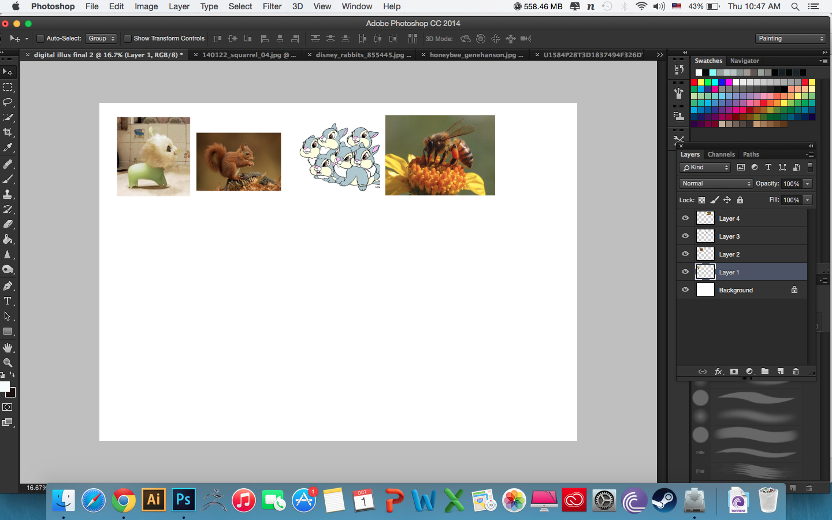This screenshot has height=520, width=832.
Task: Select the Move tool
Action: pyautogui.click(x=8, y=72)
